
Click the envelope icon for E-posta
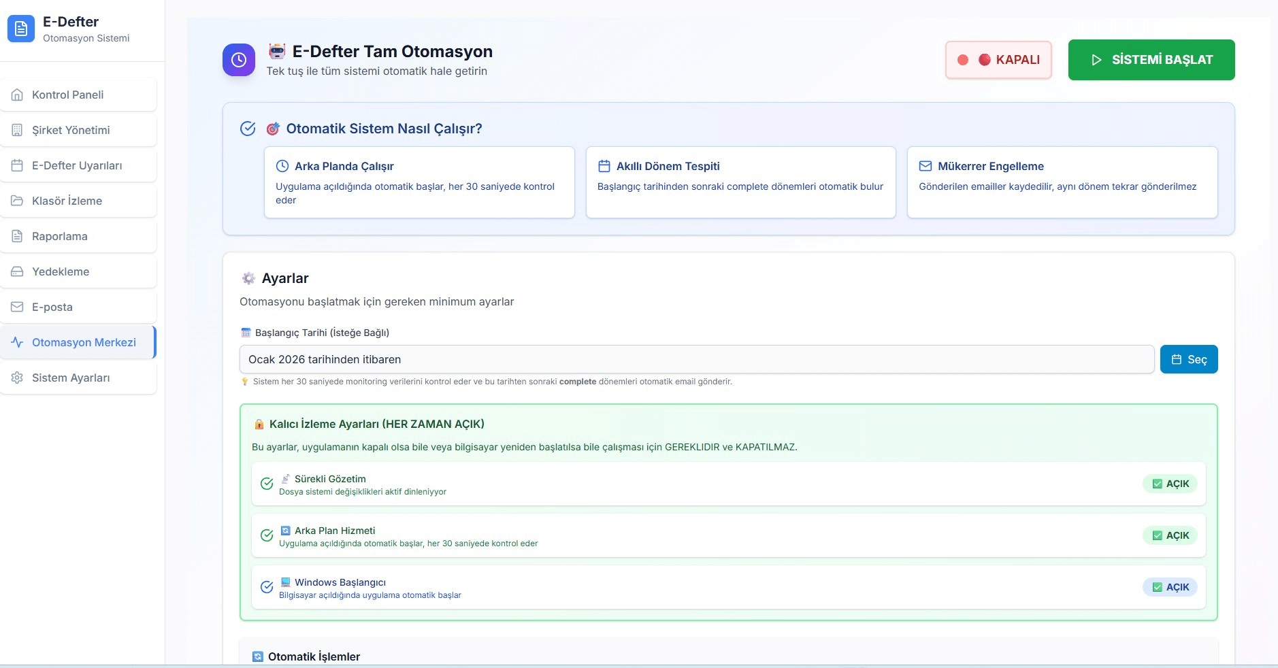(x=18, y=307)
